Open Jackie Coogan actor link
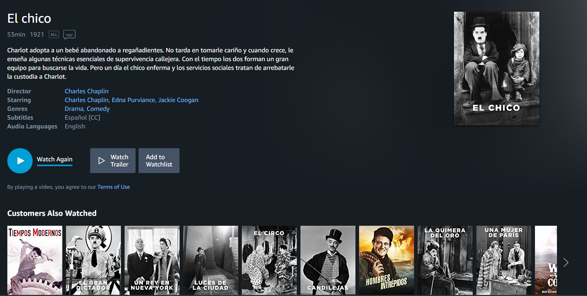This screenshot has width=587, height=296. tap(178, 100)
